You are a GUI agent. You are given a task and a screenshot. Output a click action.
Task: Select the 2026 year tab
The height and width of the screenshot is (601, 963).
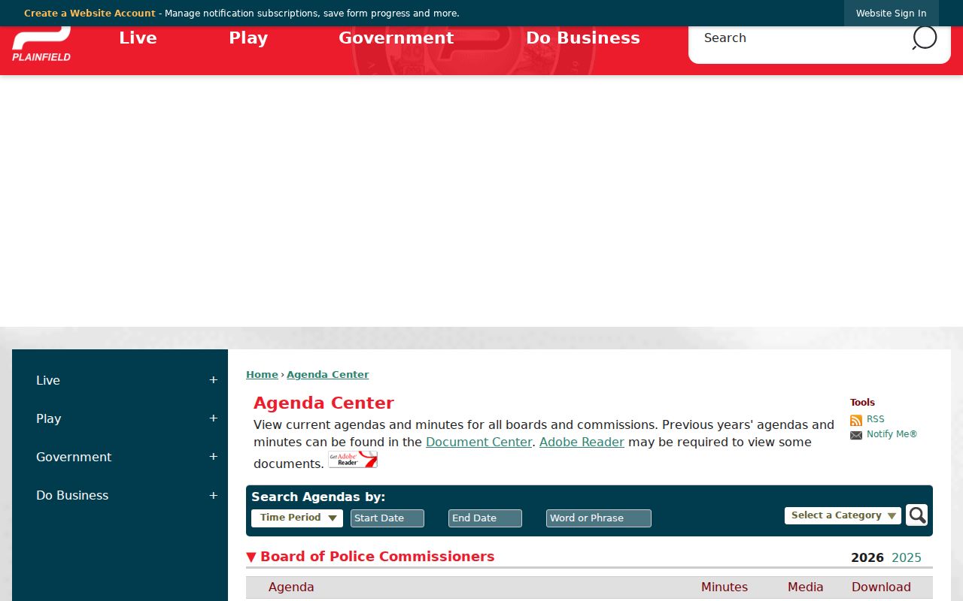point(867,557)
